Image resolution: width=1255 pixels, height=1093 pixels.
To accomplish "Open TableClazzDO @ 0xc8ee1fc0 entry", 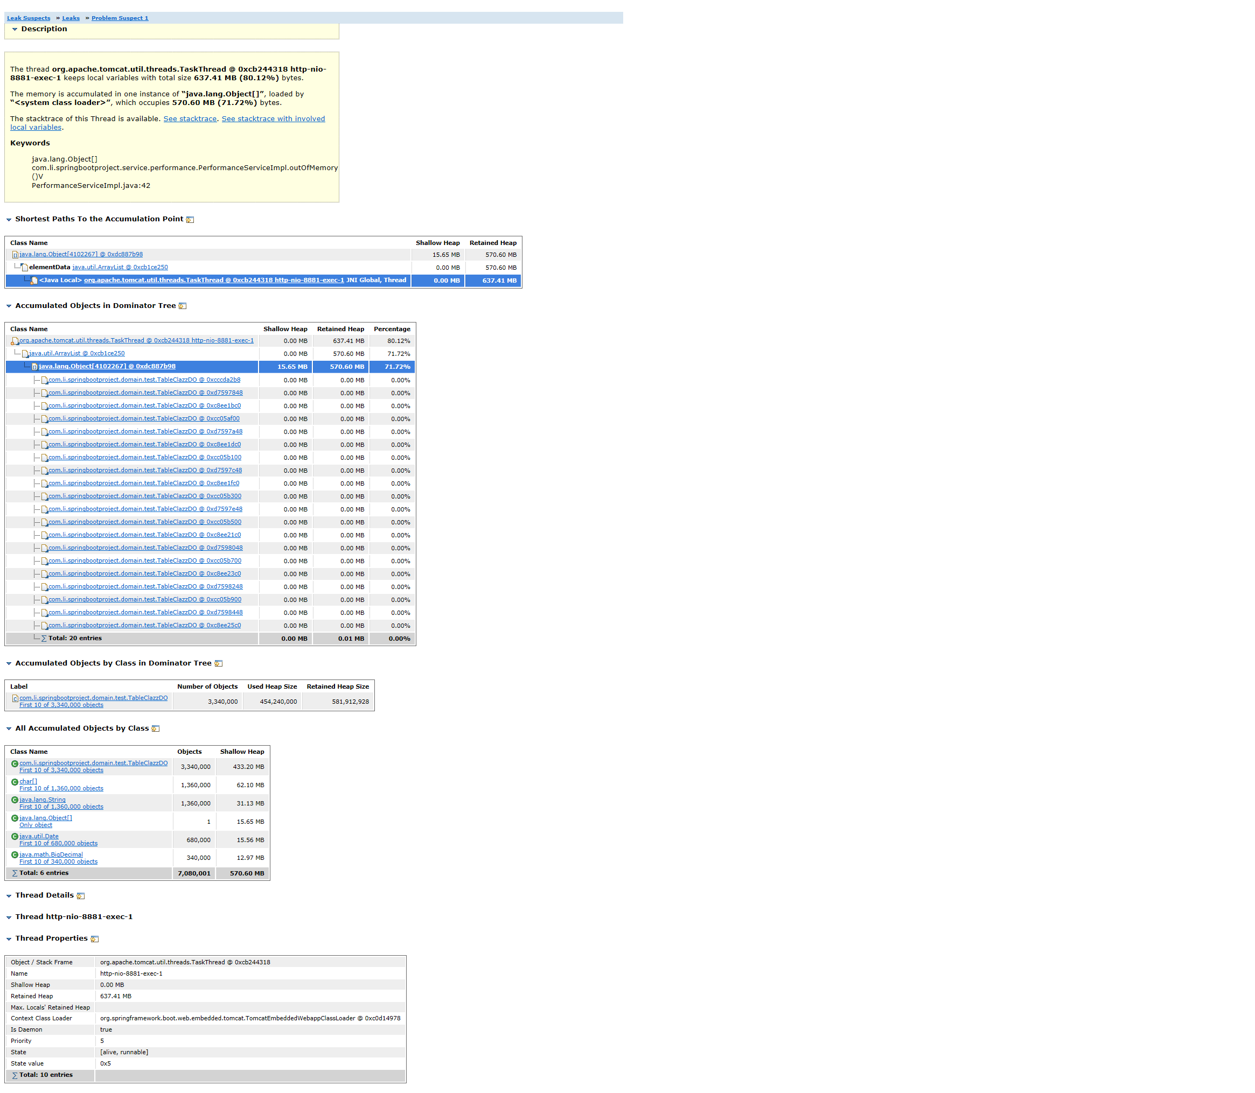I will pos(144,483).
